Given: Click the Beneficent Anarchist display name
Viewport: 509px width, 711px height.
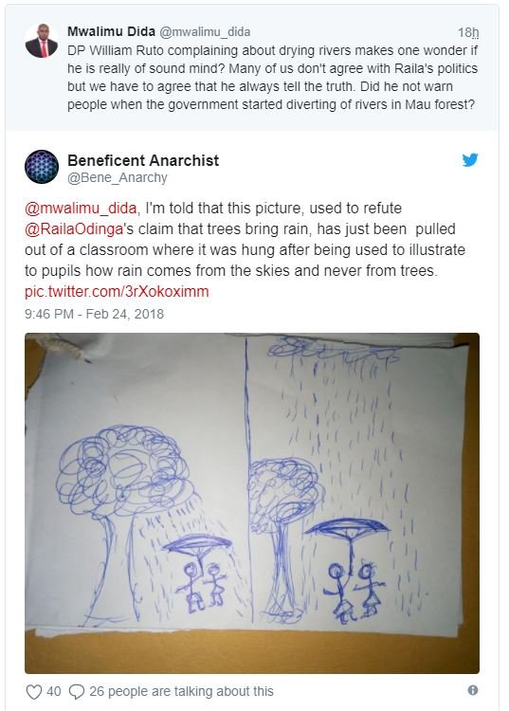Looking at the screenshot, I should tap(143, 160).
